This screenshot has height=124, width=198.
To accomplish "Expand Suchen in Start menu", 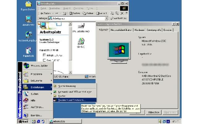I will point(38,94).
